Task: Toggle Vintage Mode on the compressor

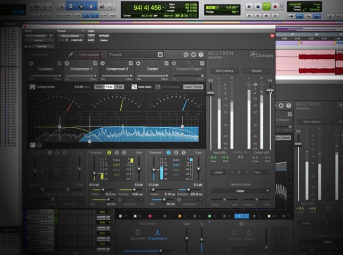Action: 32,87
